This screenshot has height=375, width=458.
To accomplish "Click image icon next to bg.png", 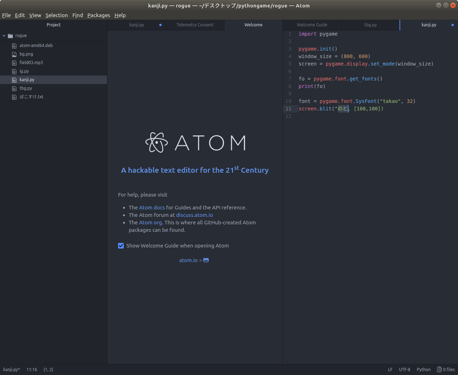I will (14, 54).
